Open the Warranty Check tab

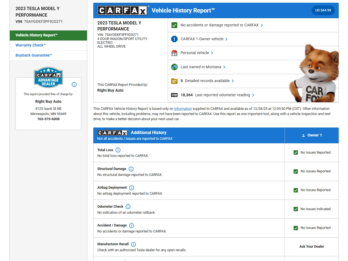click(30, 45)
